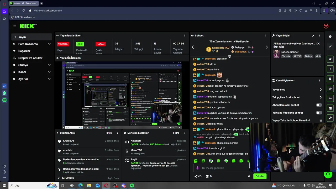
Task: Click the Kick logo
Action: click(x=28, y=26)
